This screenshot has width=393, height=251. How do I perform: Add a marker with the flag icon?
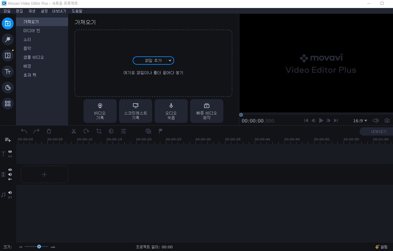(x=161, y=131)
